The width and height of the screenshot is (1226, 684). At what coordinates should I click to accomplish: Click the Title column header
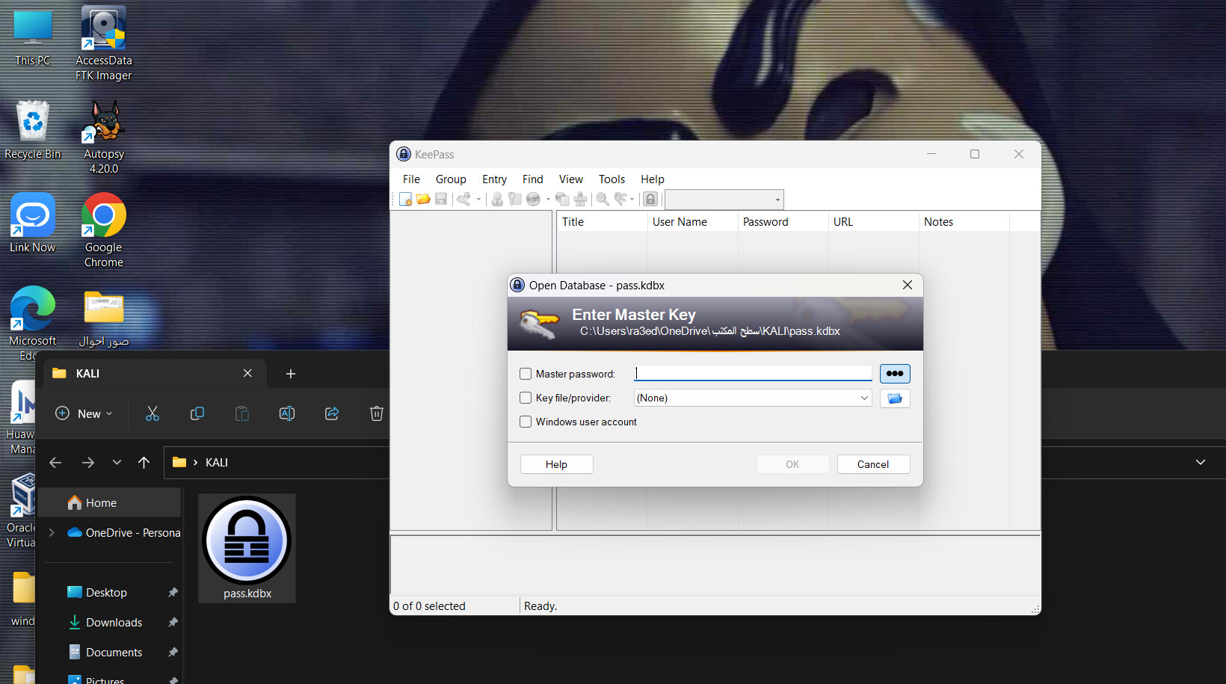click(602, 222)
